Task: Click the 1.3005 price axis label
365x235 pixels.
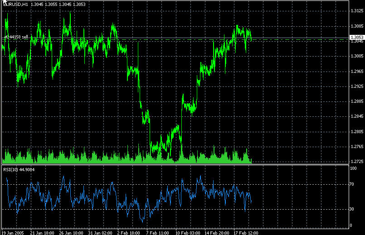Action: click(356, 56)
